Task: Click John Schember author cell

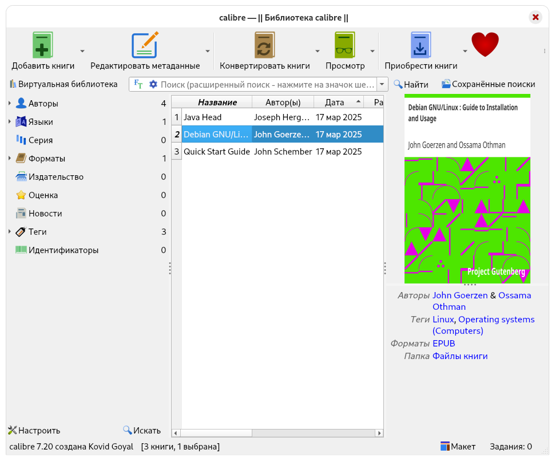Action: point(283,152)
